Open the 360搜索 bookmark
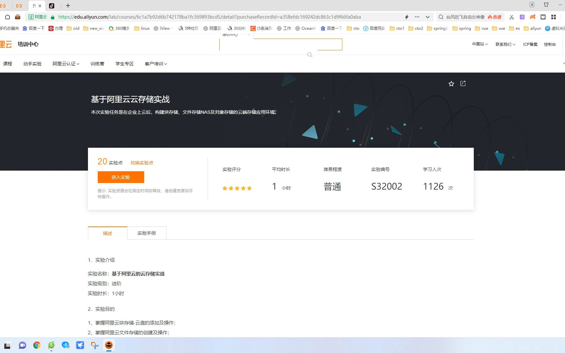This screenshot has width=565, height=353. (119, 28)
